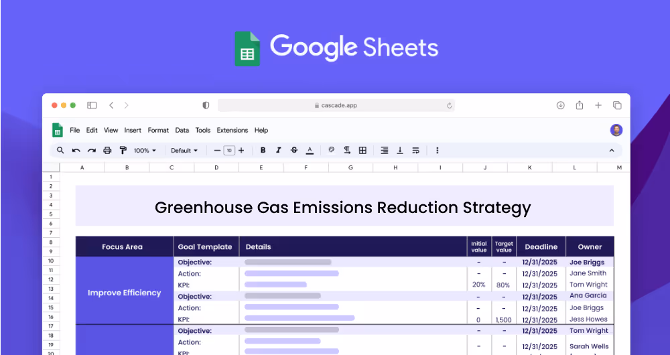Toggle bold formatting
This screenshot has height=355, width=670.
tap(263, 151)
